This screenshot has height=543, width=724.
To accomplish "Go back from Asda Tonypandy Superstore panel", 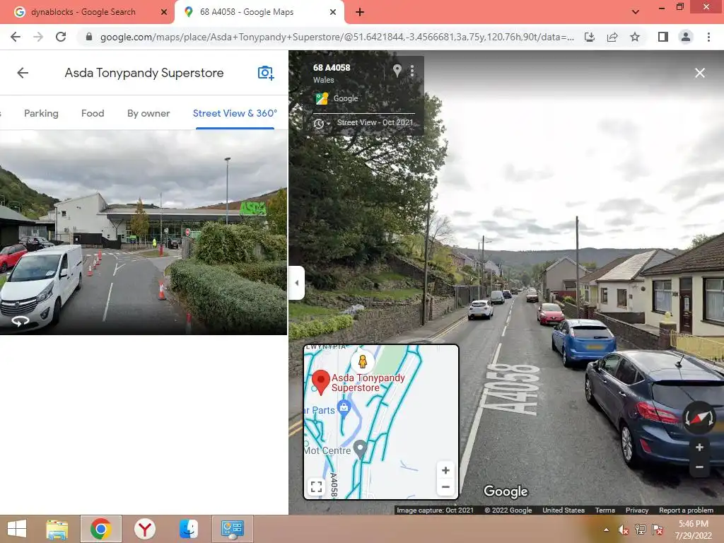I will pyautogui.click(x=23, y=73).
